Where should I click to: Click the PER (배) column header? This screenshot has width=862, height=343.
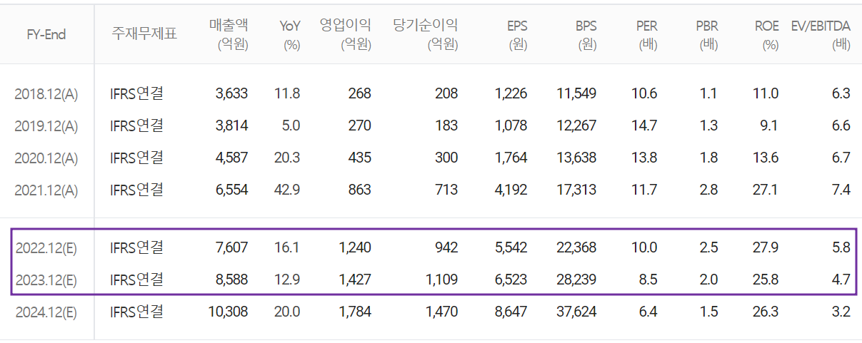point(647,34)
